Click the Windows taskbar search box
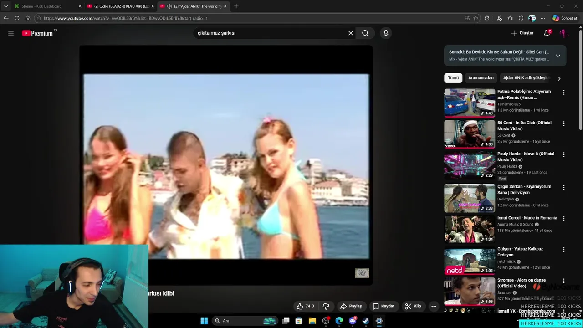The height and width of the screenshot is (328, 583). (246, 321)
